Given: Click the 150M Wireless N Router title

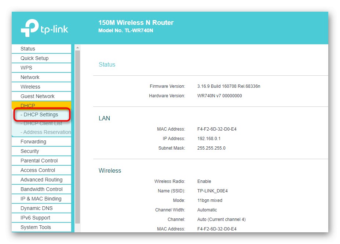Looking at the screenshot, I should point(136,23).
